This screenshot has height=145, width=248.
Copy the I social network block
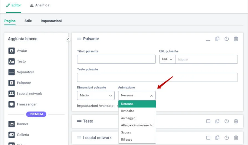pyautogui.click(x=217, y=138)
